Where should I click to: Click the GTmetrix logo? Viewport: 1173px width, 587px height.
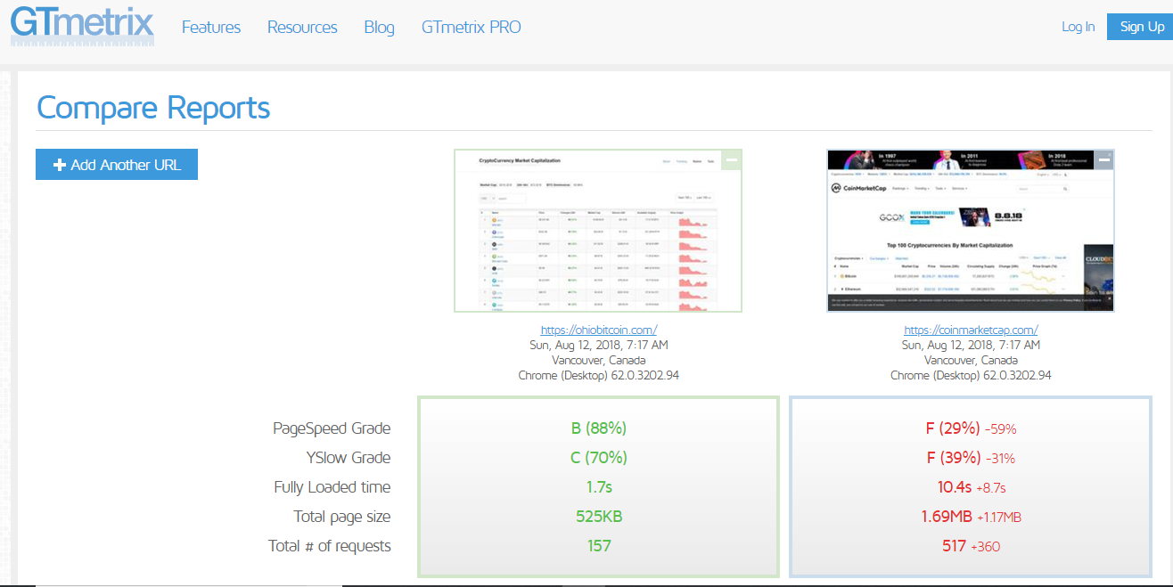tap(82, 26)
